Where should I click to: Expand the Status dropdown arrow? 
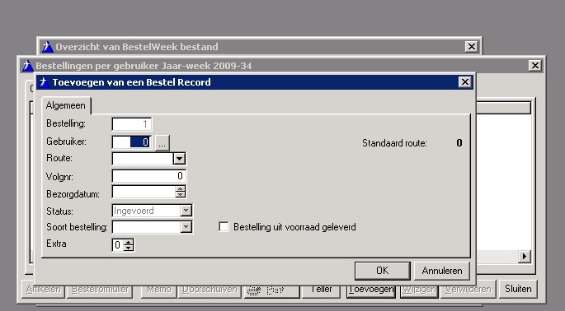point(186,211)
